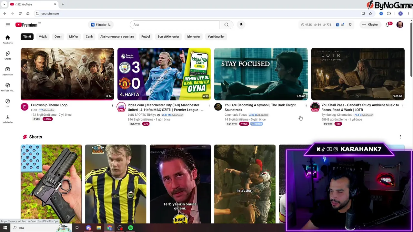Click the clock 47.3K stat

pyautogui.click(x=307, y=25)
